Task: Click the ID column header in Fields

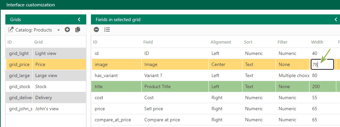Action: [x=95, y=42]
